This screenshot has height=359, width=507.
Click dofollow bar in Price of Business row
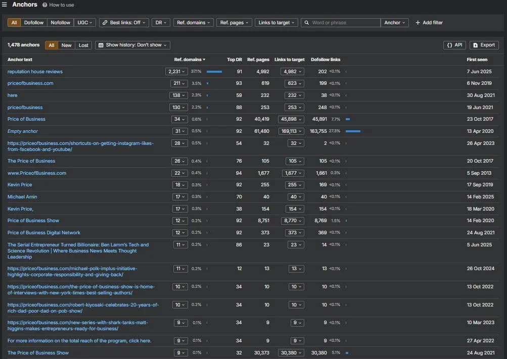click(348, 119)
